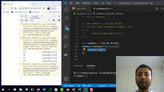The image size is (164, 92).
Task: Open the Chrome three-dot menu
Action: pyautogui.click(x=59, y=8)
